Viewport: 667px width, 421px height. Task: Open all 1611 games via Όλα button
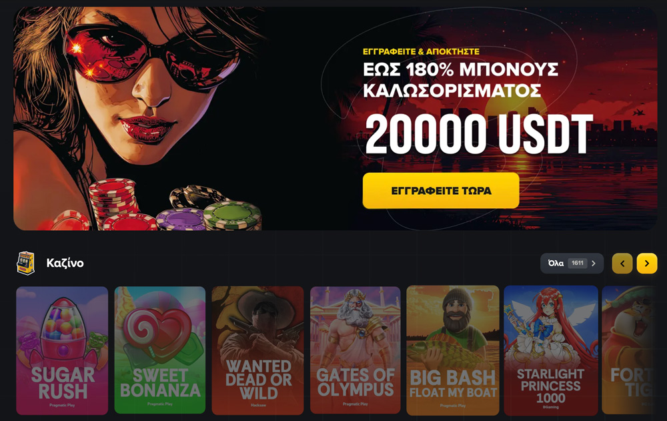tap(572, 263)
